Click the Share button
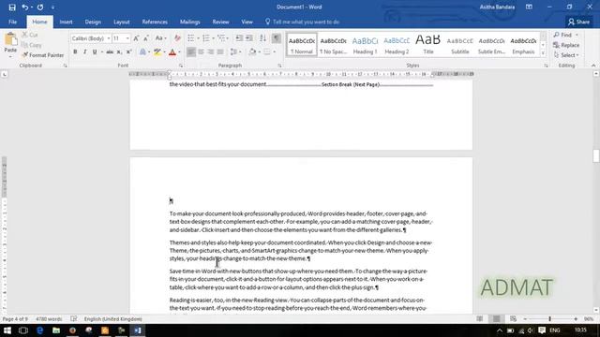The image size is (600, 337). [x=579, y=22]
